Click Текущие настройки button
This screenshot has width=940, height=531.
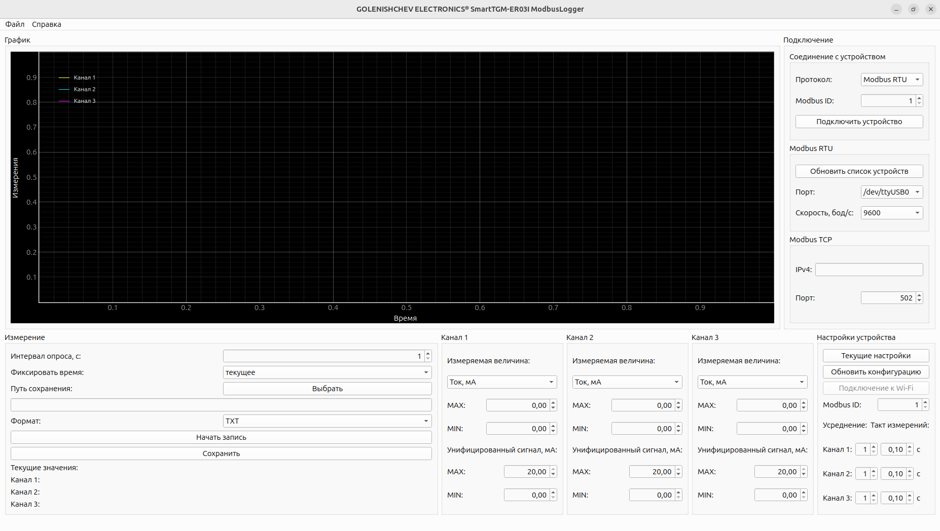pyautogui.click(x=876, y=356)
